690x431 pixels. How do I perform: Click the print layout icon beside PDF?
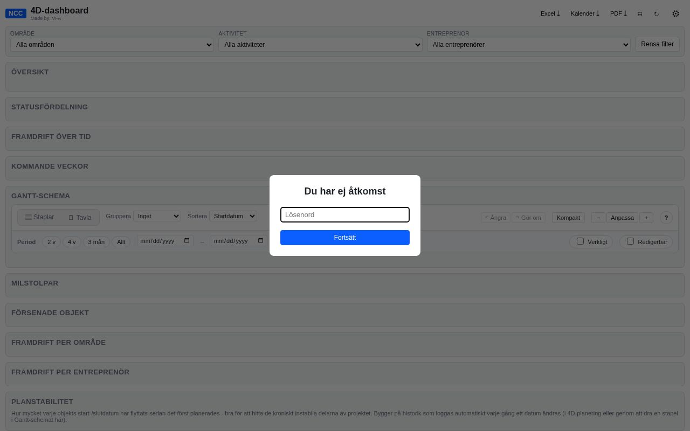(640, 14)
